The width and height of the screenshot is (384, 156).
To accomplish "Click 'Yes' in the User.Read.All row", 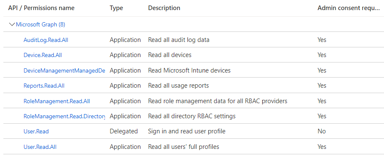I will (322, 147).
